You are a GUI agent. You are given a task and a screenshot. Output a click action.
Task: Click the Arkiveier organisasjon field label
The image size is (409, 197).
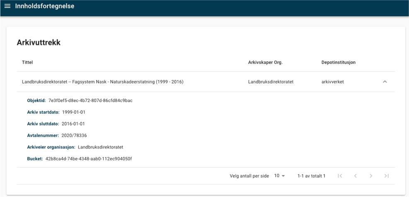coord(51,147)
